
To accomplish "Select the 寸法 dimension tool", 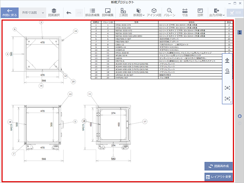I will click(x=185, y=13).
